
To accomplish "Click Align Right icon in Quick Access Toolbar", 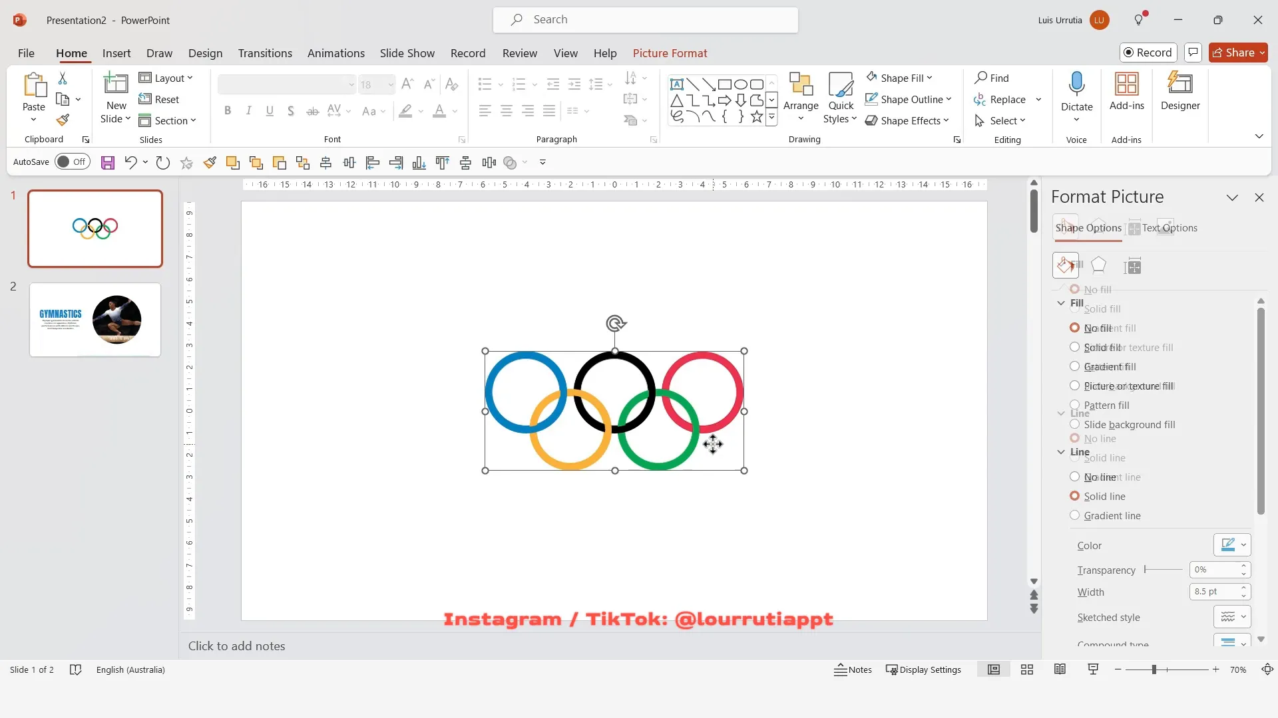I will point(396,163).
